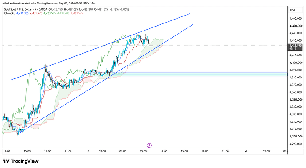
Task: Click the high price value H4,427.085
Action: 71,9
